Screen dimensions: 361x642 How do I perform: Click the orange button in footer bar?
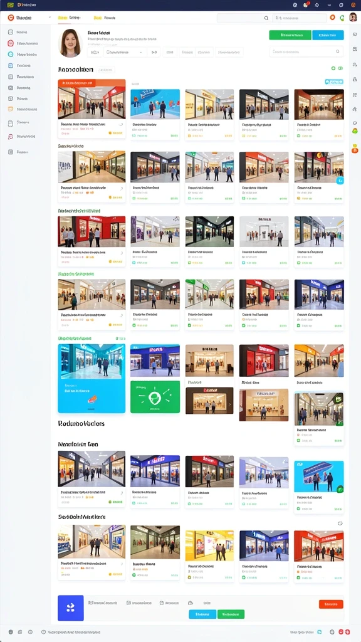coord(331,604)
